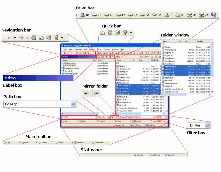Screen dimensions: 221x172
Task: Click View in enlarged Main toolbar
Action: [60, 143]
